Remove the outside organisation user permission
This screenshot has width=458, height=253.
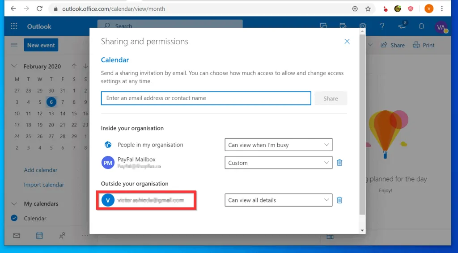click(339, 200)
